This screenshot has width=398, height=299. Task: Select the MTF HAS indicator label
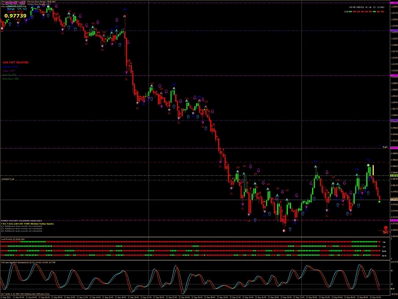[13, 239]
